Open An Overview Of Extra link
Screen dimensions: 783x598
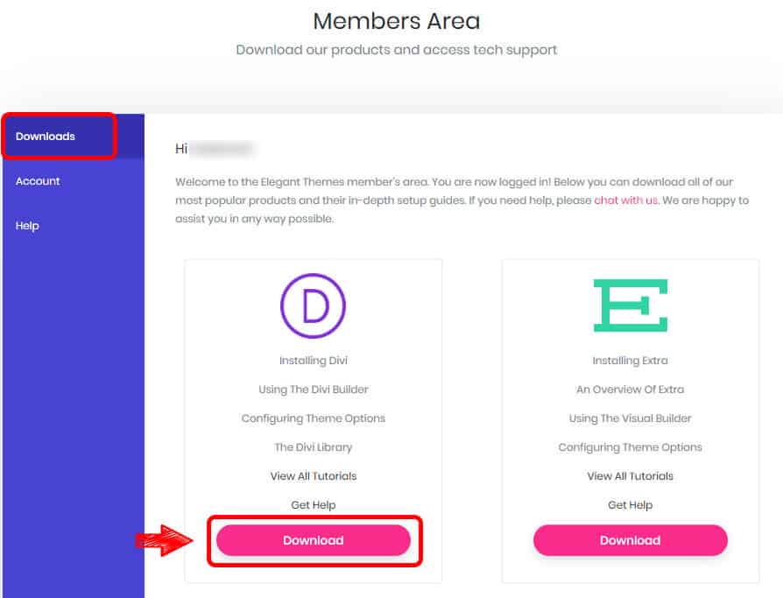pos(631,390)
